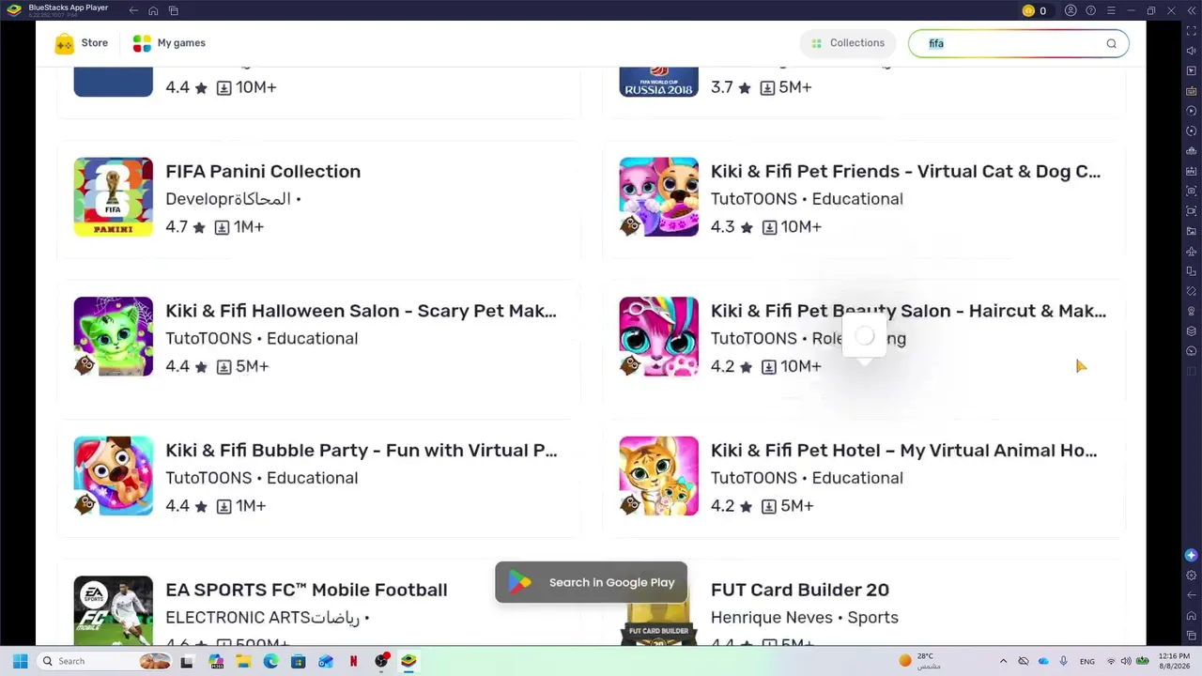Click the magnifier search icon in search bar
The height and width of the screenshot is (676, 1202).
[1111, 43]
